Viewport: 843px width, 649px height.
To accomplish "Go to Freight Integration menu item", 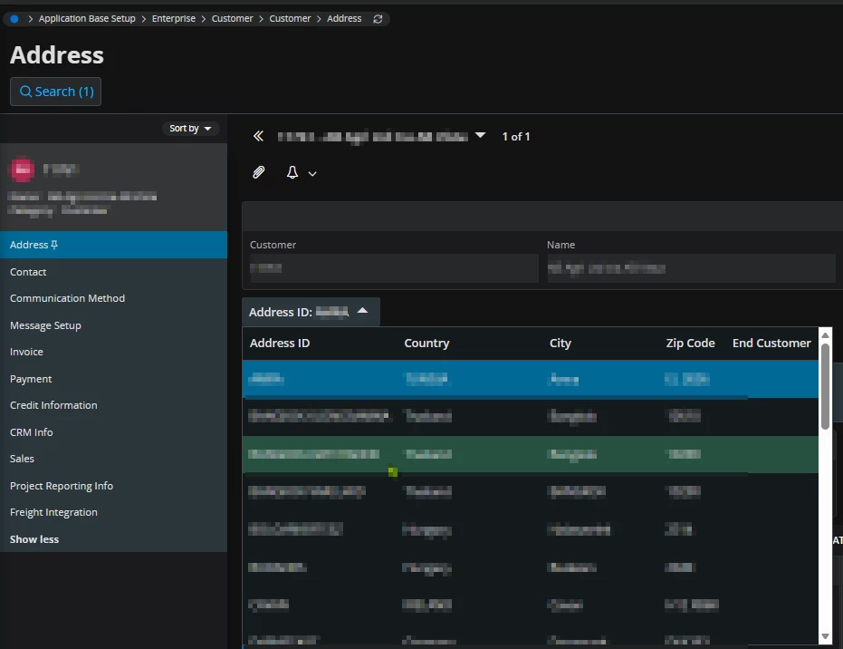I will pos(53,512).
